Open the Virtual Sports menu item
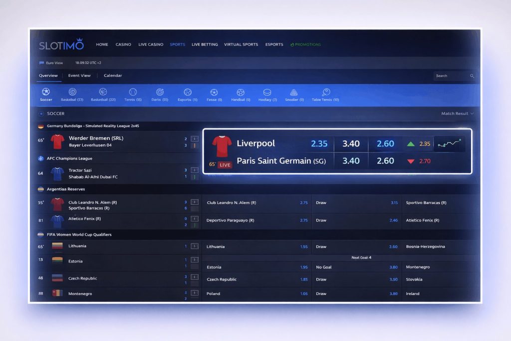This screenshot has width=511, height=341. point(241,44)
